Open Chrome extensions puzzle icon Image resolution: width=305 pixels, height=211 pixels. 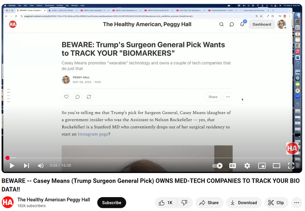pos(273,16)
